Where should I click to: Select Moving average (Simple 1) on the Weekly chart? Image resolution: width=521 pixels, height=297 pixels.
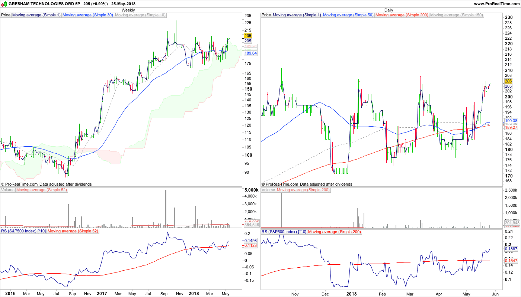click(36, 15)
